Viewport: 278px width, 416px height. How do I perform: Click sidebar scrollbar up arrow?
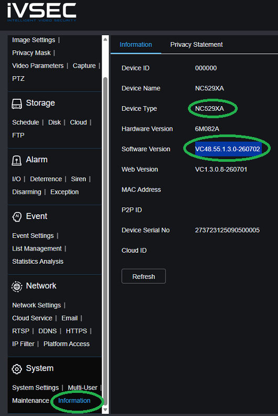tap(105, 39)
